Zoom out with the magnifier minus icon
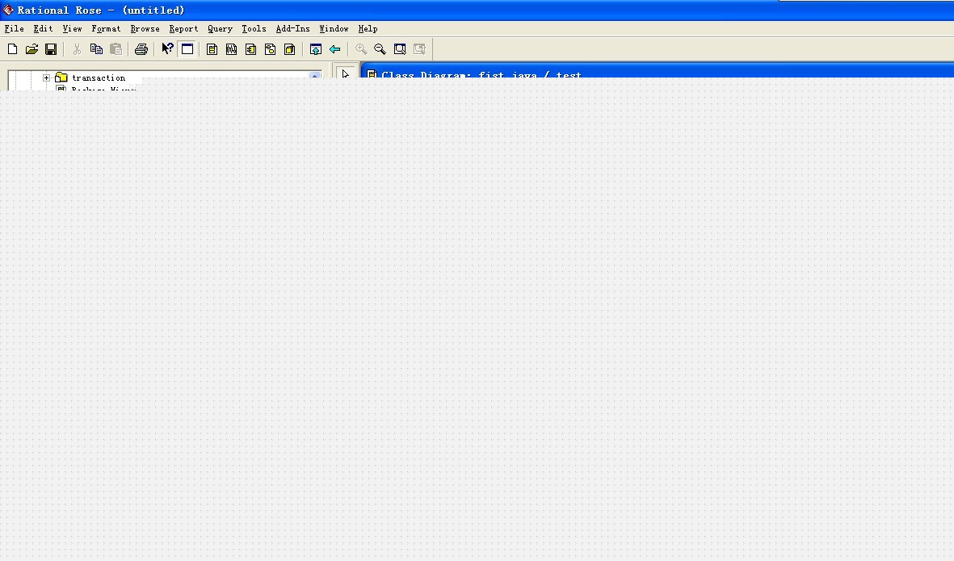954x561 pixels. 380,49
